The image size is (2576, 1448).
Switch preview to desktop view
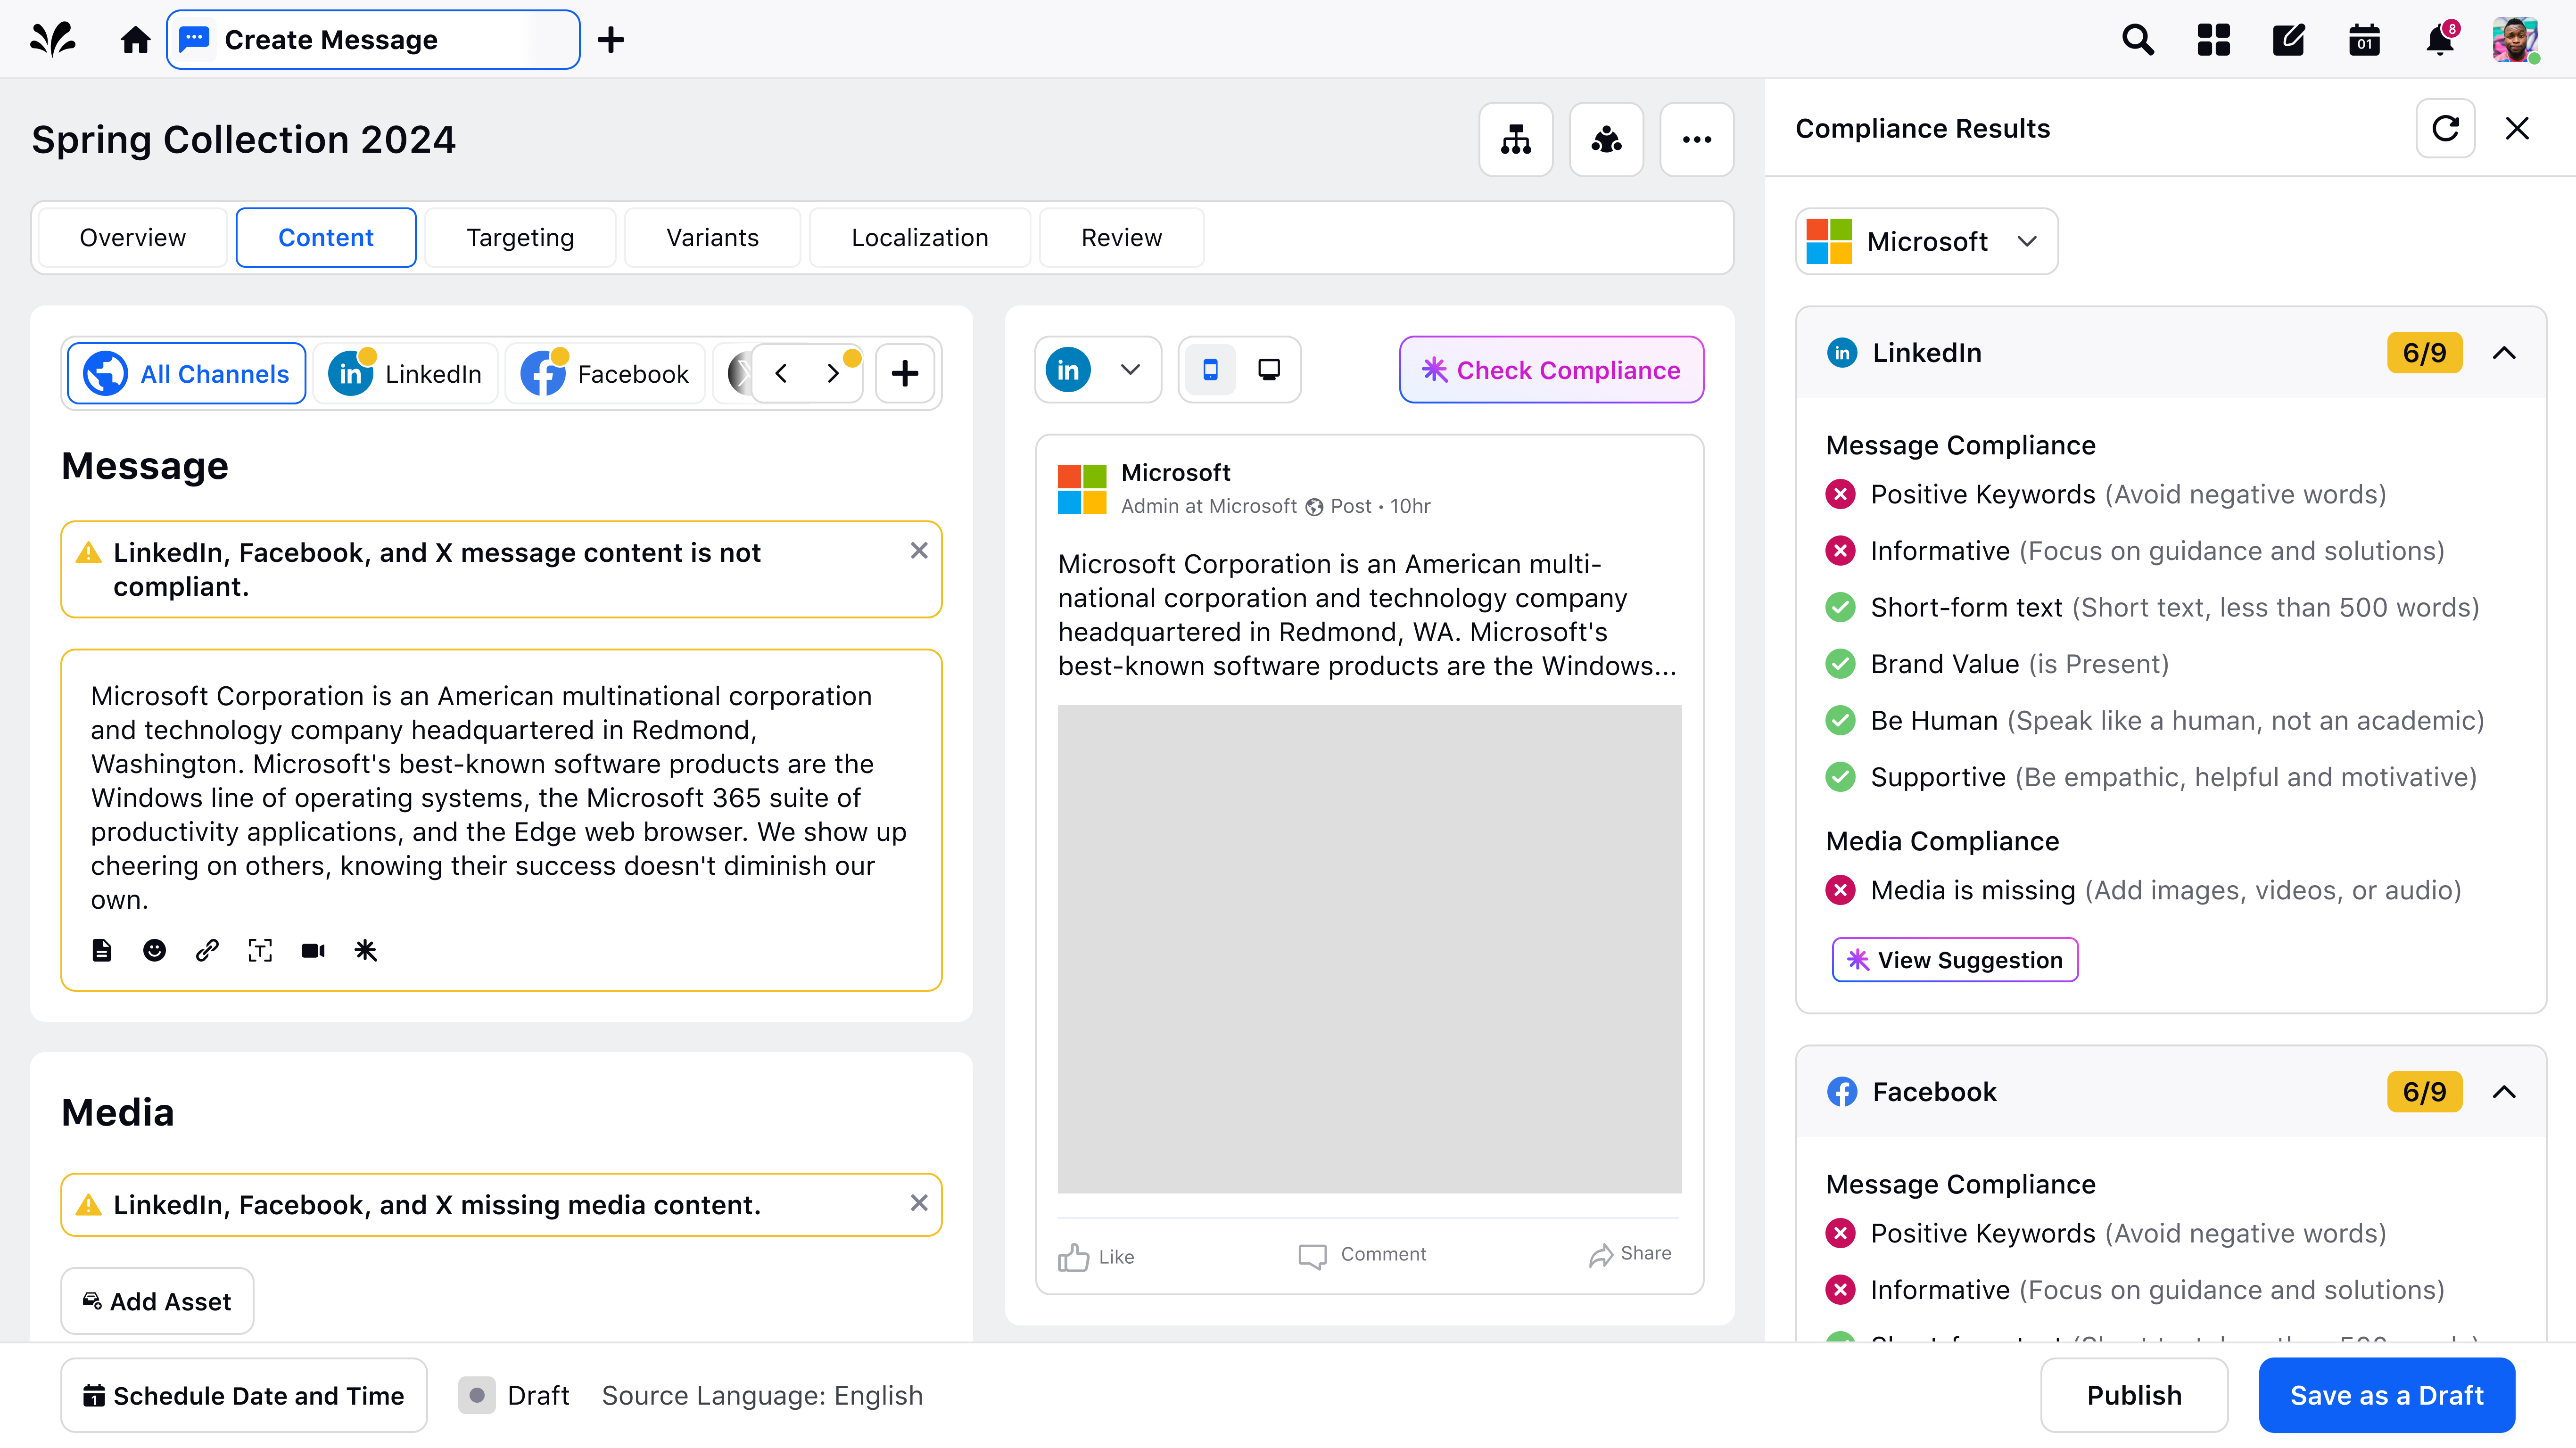(x=1269, y=370)
